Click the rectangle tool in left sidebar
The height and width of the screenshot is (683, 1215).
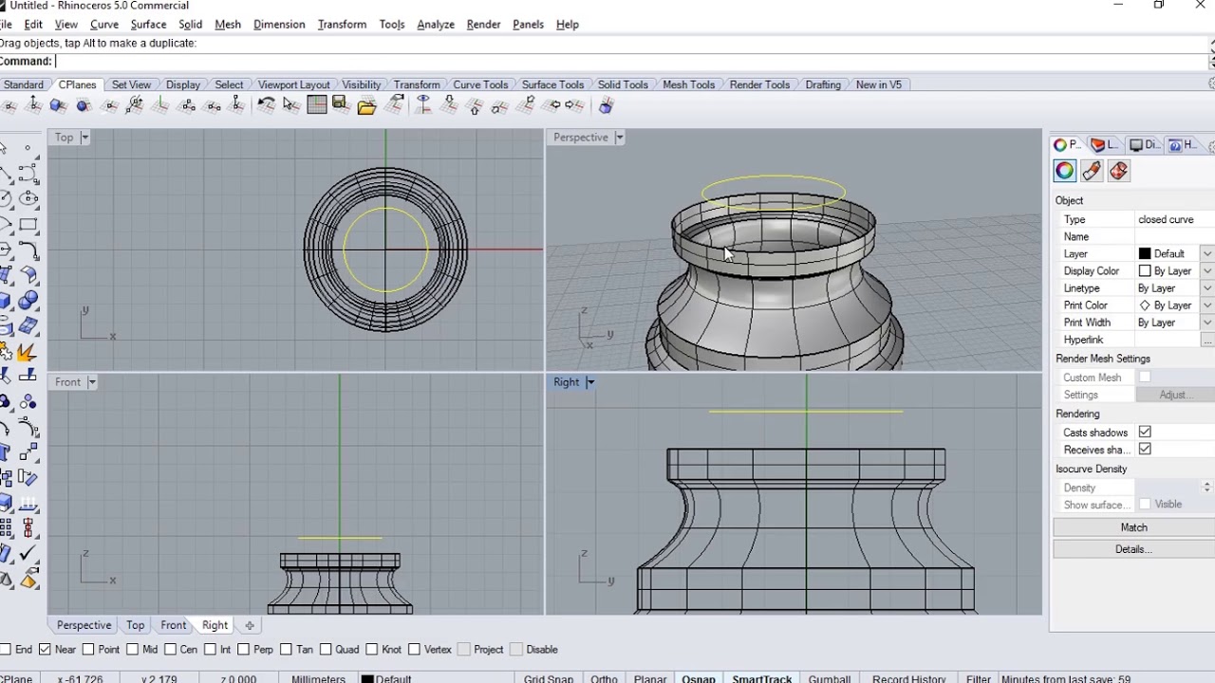click(28, 225)
